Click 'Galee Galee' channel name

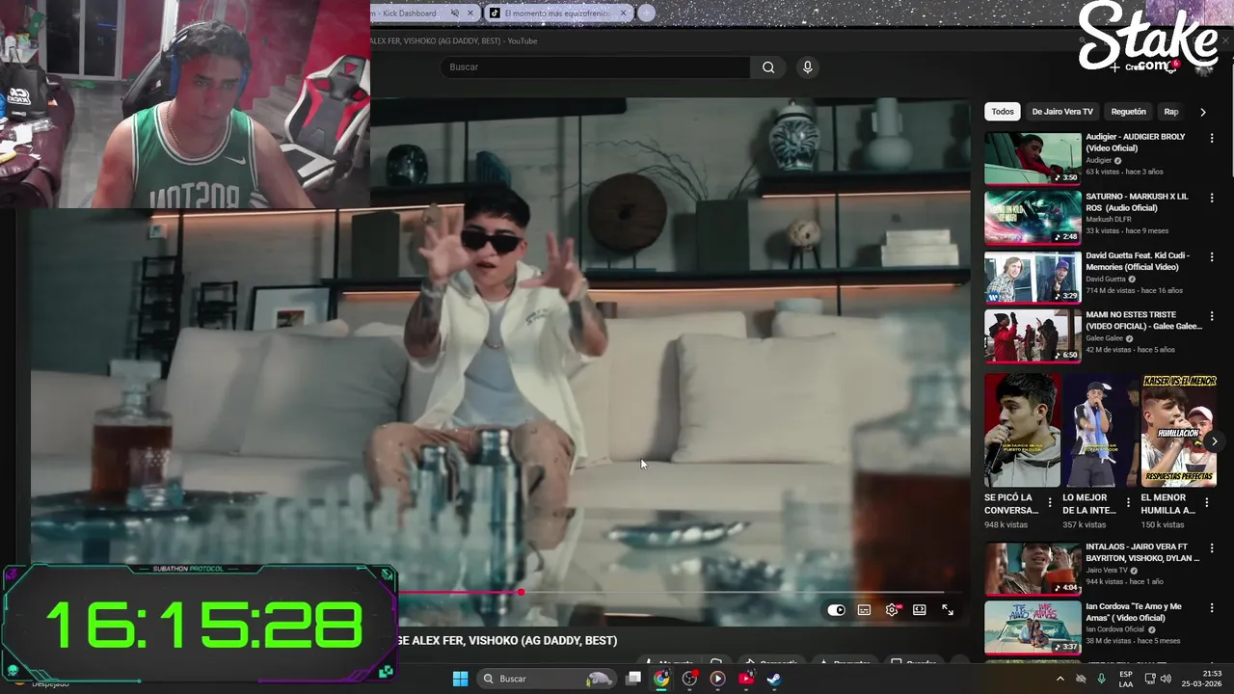pos(1104,338)
